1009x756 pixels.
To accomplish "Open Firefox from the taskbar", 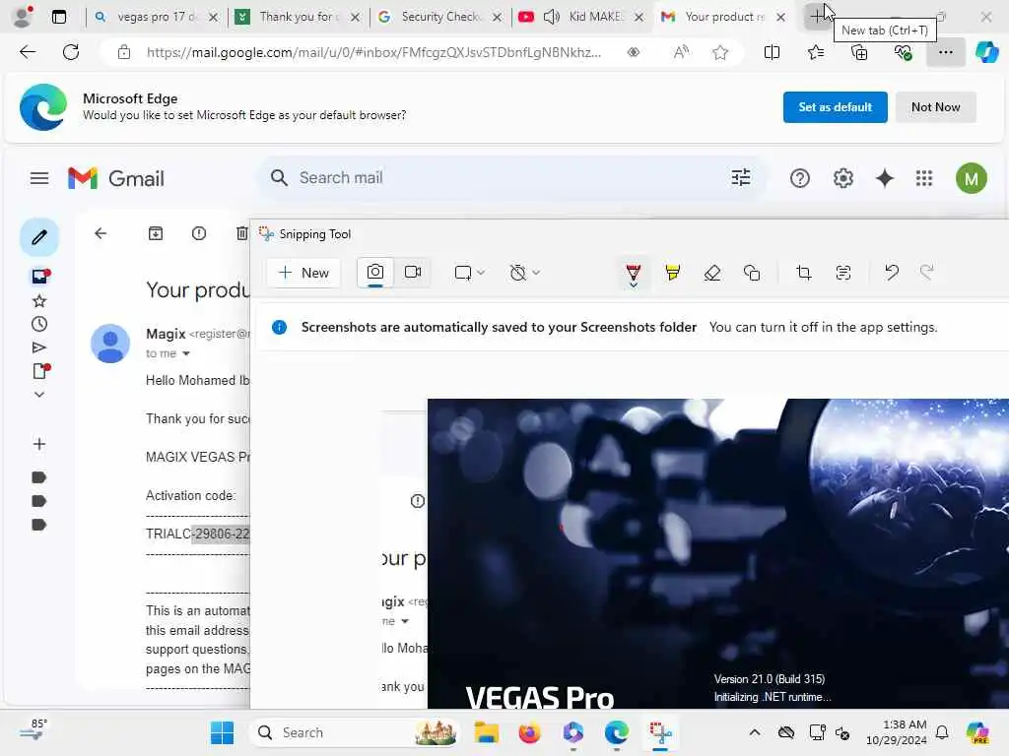I will pyautogui.click(x=529, y=732).
